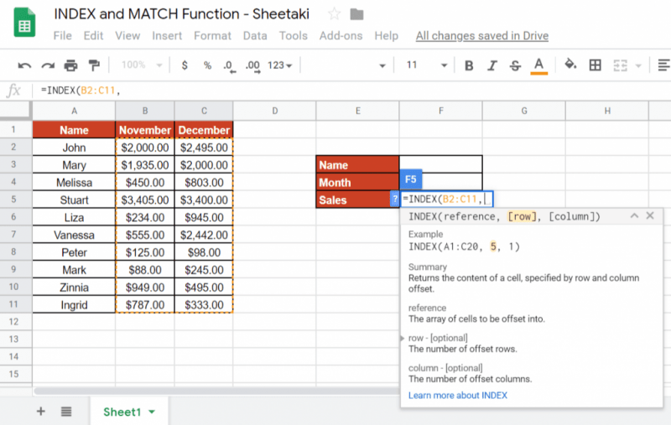Click the Print icon
Image resolution: width=671 pixels, height=425 pixels.
point(70,65)
